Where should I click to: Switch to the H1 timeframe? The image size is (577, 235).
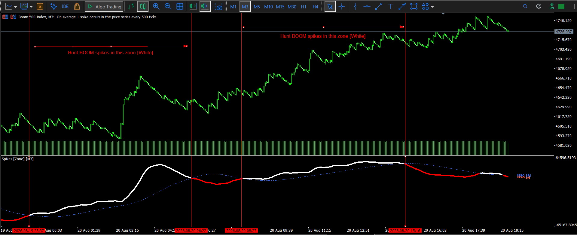pos(304,7)
